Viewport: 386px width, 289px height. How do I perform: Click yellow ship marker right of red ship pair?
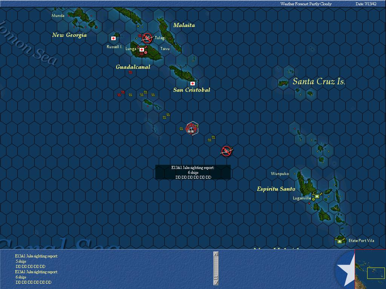[130, 94]
